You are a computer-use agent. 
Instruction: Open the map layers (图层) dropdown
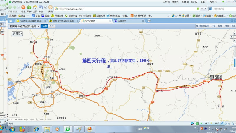click(x=17, y=34)
